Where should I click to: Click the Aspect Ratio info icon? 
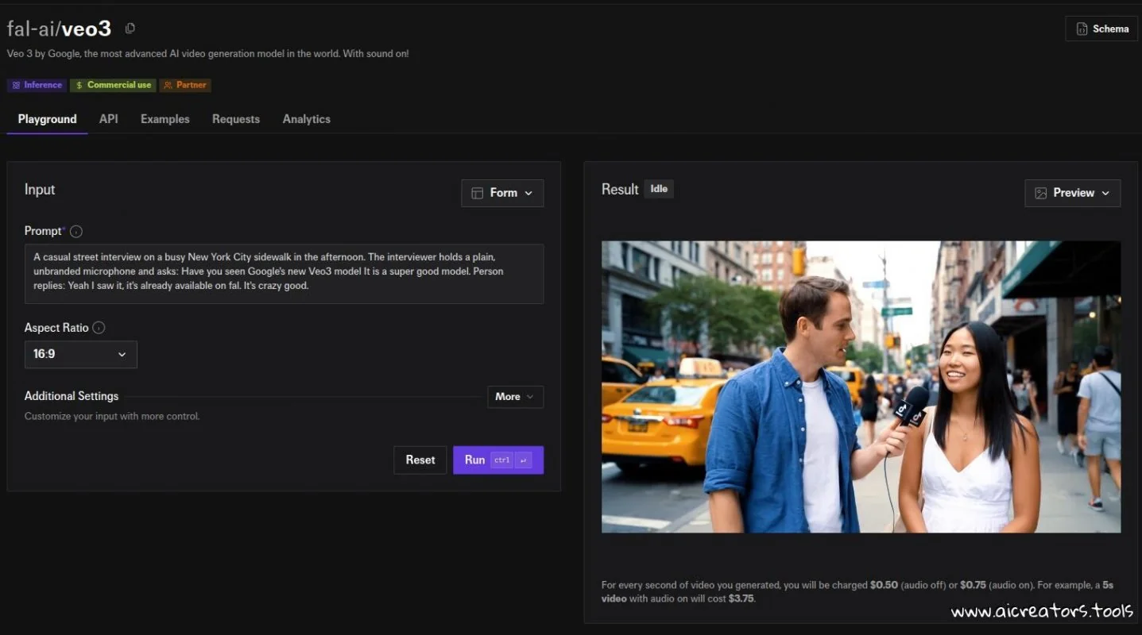point(99,328)
